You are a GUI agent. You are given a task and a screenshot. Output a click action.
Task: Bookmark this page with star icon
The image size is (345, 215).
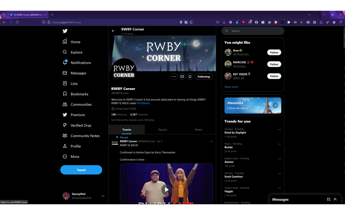click(191, 22)
